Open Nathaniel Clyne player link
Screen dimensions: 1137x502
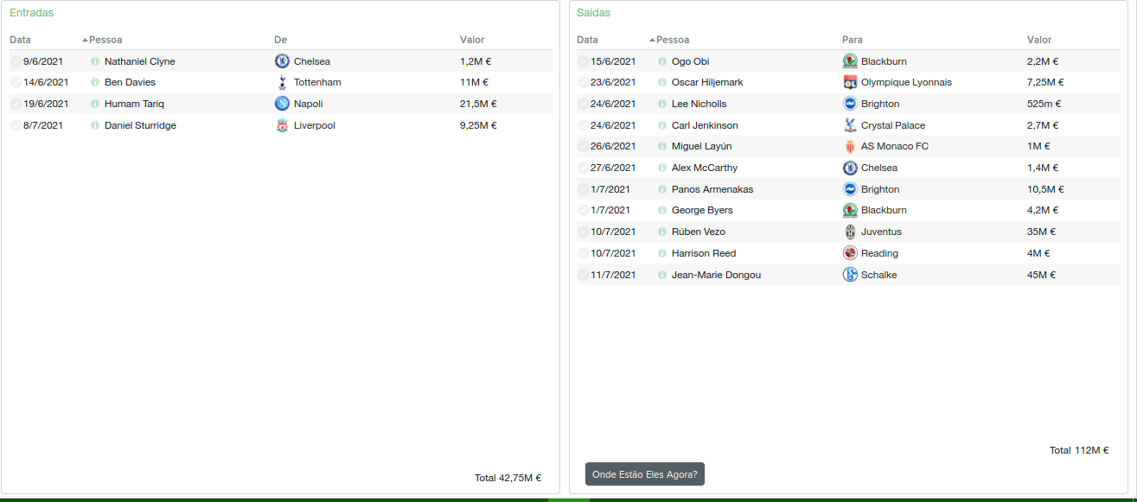pyautogui.click(x=139, y=61)
